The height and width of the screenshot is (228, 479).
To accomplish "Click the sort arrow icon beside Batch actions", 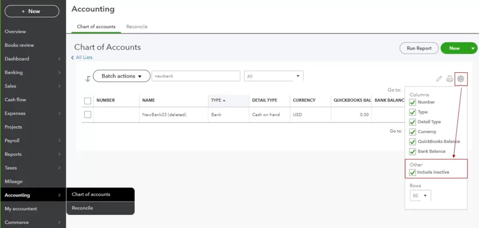I will coord(87,79).
